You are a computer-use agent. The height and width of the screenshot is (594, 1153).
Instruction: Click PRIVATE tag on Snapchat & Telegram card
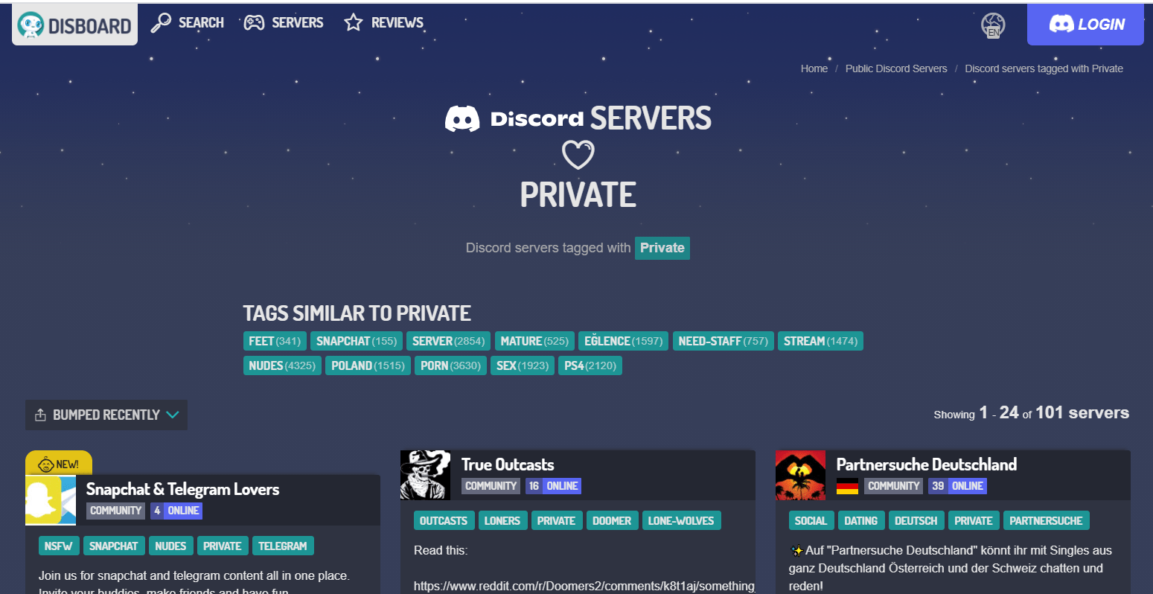click(223, 546)
